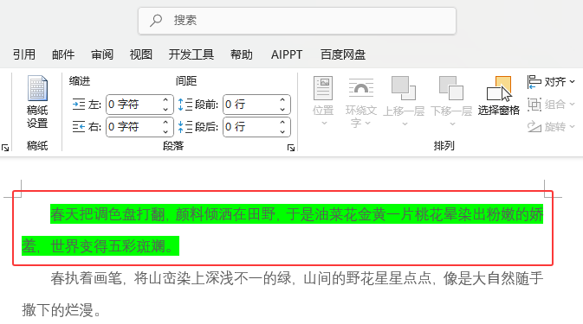The image size is (583, 324).
Task: Open the 稿纸设置 manuscript paper settings
Action: [37, 102]
